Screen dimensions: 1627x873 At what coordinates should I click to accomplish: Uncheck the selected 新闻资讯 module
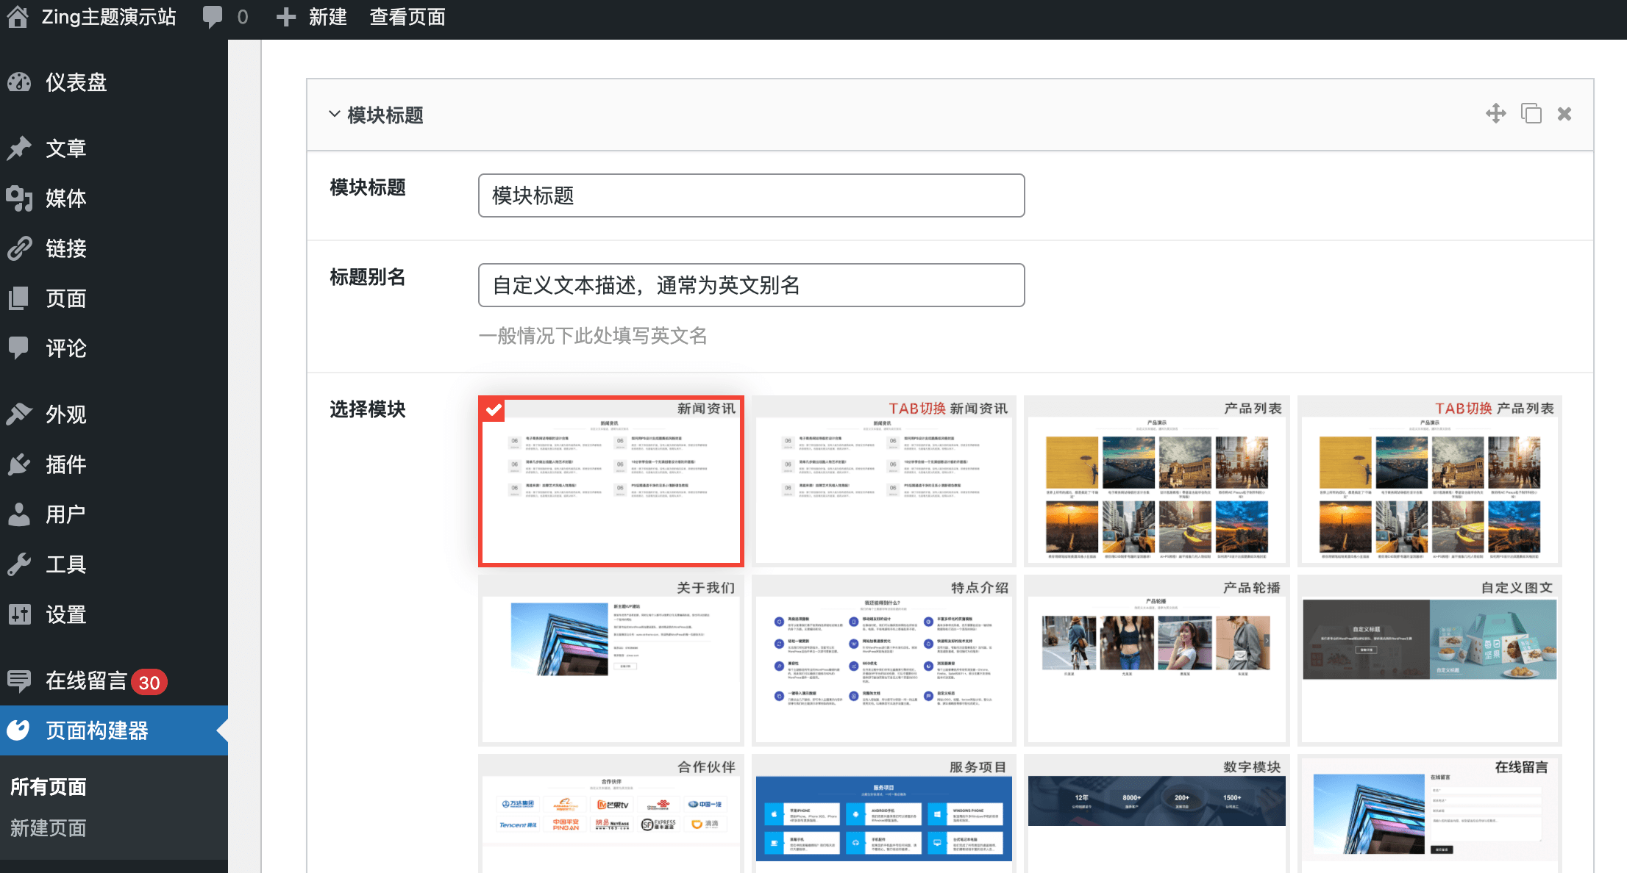(x=494, y=409)
